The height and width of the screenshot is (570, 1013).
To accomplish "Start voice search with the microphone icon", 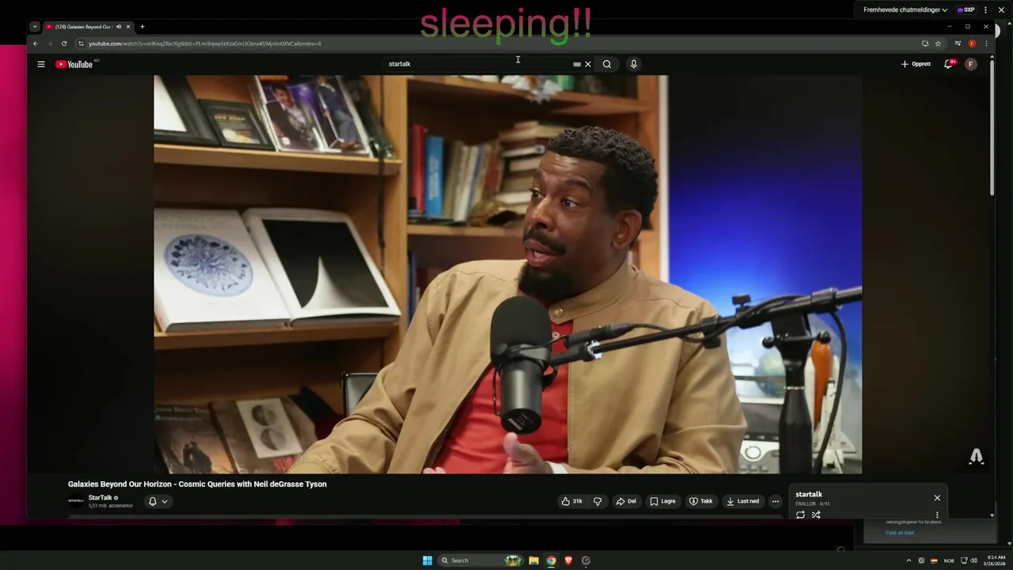I will click(x=633, y=64).
